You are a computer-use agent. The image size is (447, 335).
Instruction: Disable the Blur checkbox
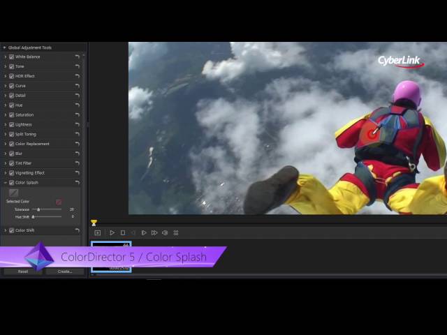(x=11, y=154)
